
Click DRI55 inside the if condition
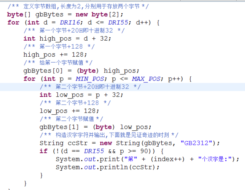[x=94, y=151]
